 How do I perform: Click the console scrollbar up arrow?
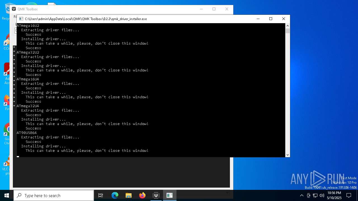tap(288, 26)
